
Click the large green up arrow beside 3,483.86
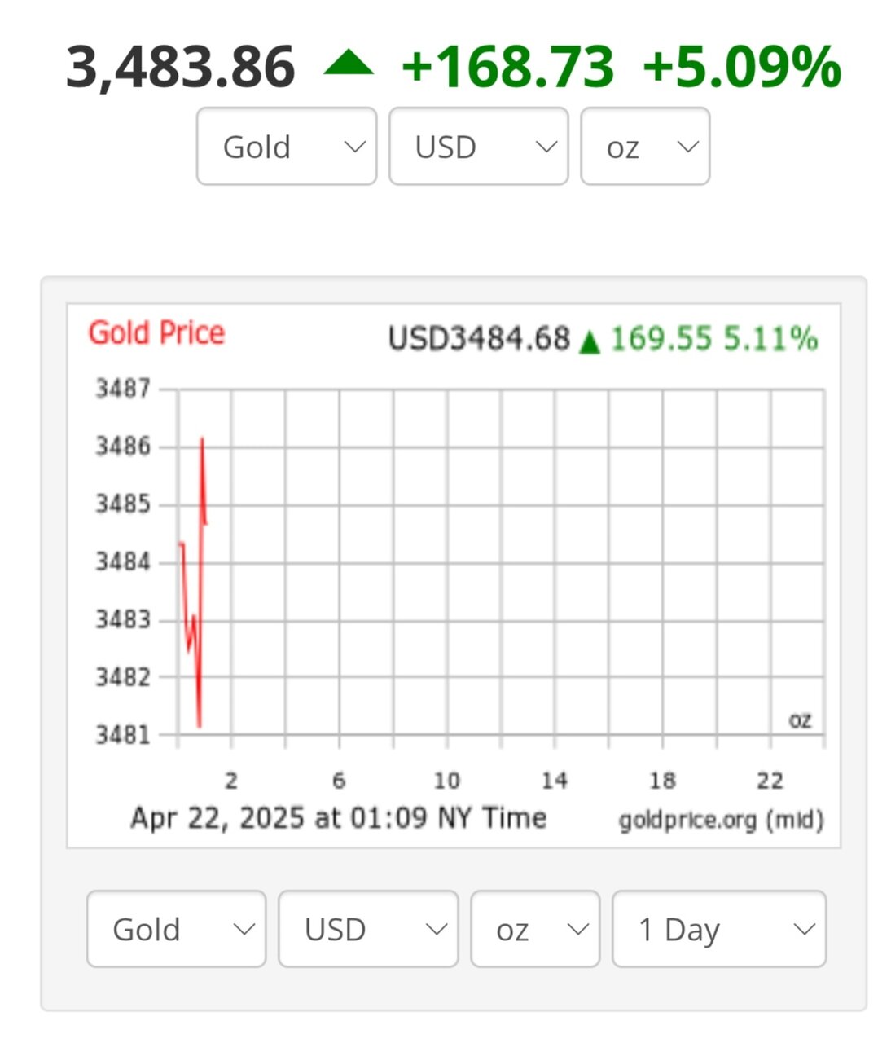349,63
